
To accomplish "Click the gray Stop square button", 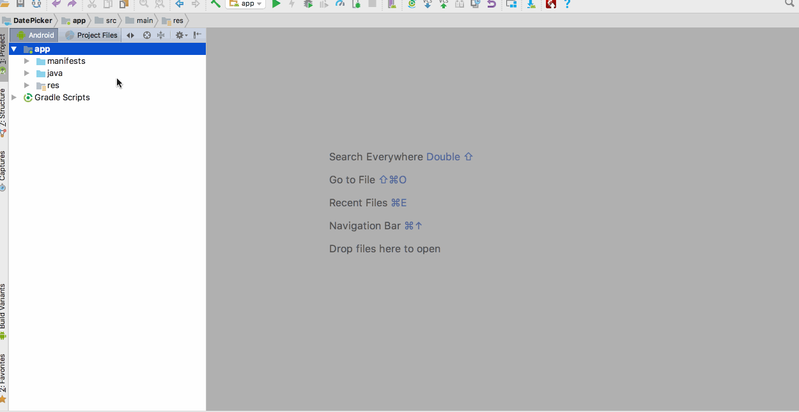I will pyautogui.click(x=372, y=4).
